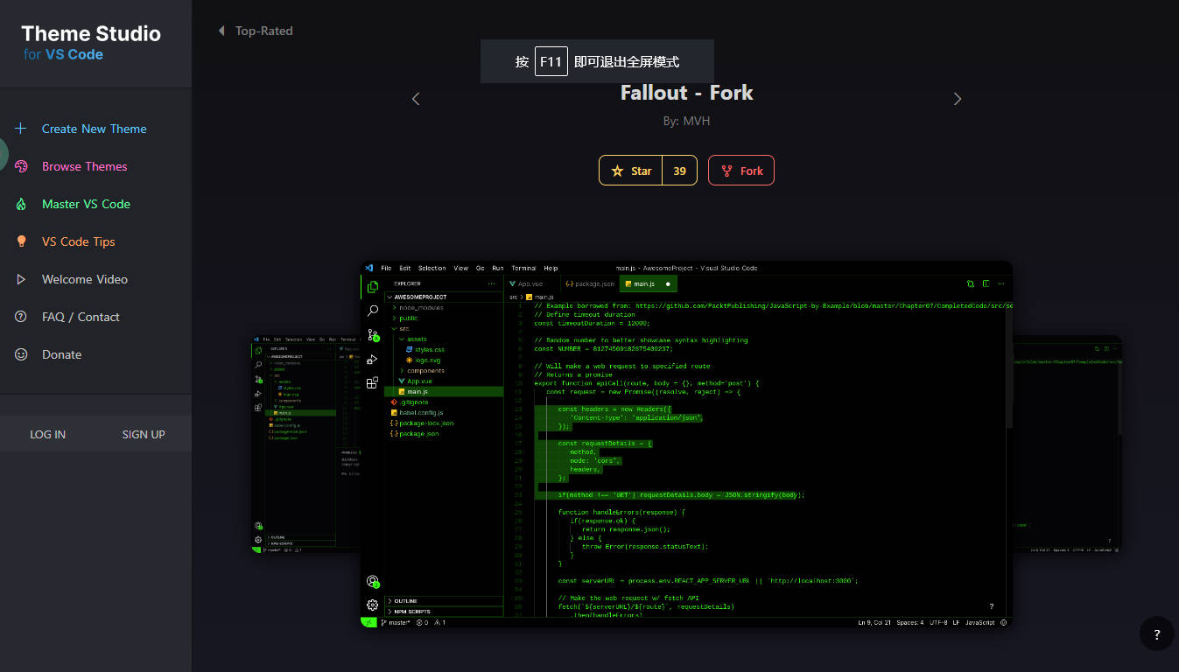Image resolution: width=1179 pixels, height=672 pixels.
Task: Click the plus icon beside Create New Theme
Action: tap(21, 129)
